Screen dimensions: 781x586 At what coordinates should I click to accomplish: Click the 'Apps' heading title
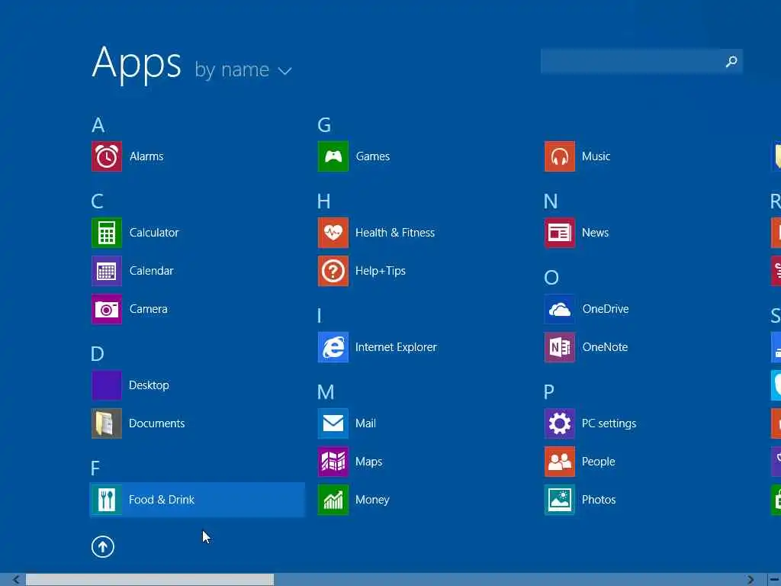[137, 63]
